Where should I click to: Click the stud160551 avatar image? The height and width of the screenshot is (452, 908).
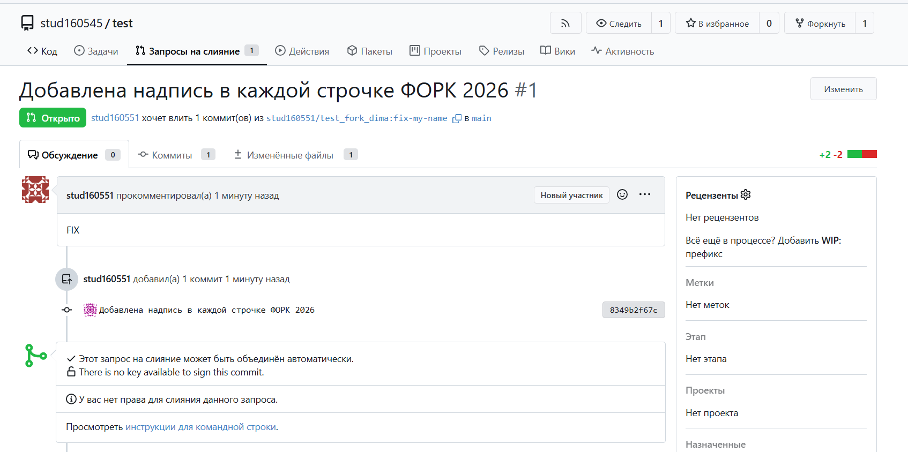pos(35,190)
